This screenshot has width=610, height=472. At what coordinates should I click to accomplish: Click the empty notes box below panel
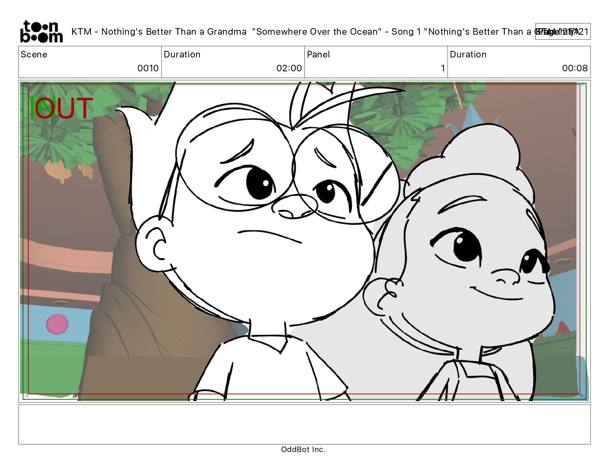click(304, 424)
